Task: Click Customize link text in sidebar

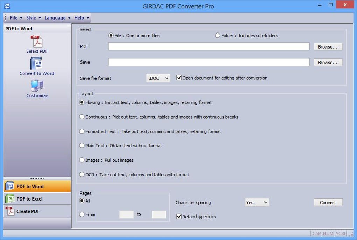Action: click(37, 95)
